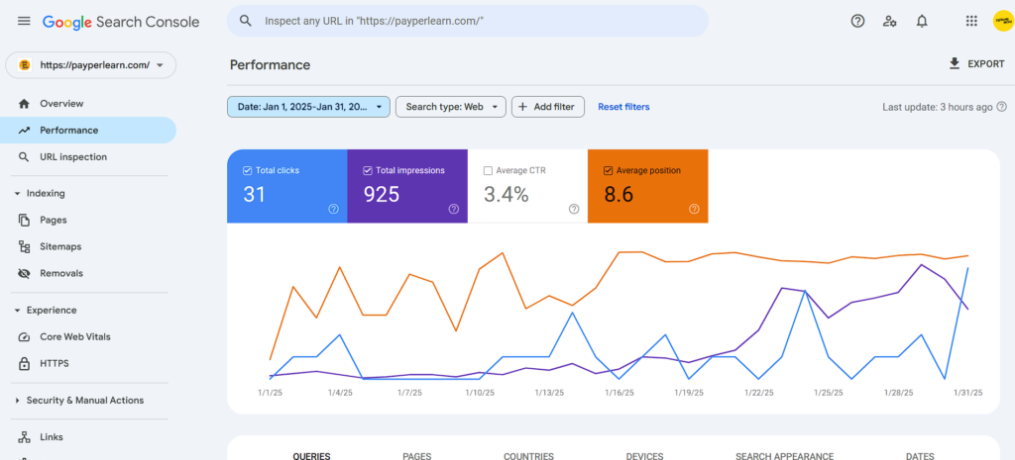
Task: Click the HTTPS padlock icon
Action: [x=24, y=364]
